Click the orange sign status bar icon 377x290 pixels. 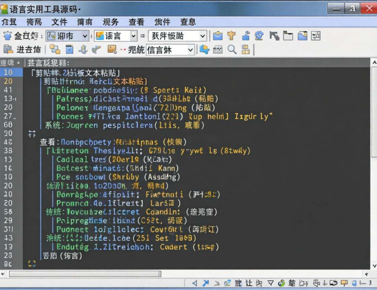point(345,283)
